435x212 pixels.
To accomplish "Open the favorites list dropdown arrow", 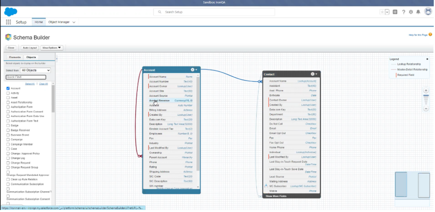I will tap(387, 12).
